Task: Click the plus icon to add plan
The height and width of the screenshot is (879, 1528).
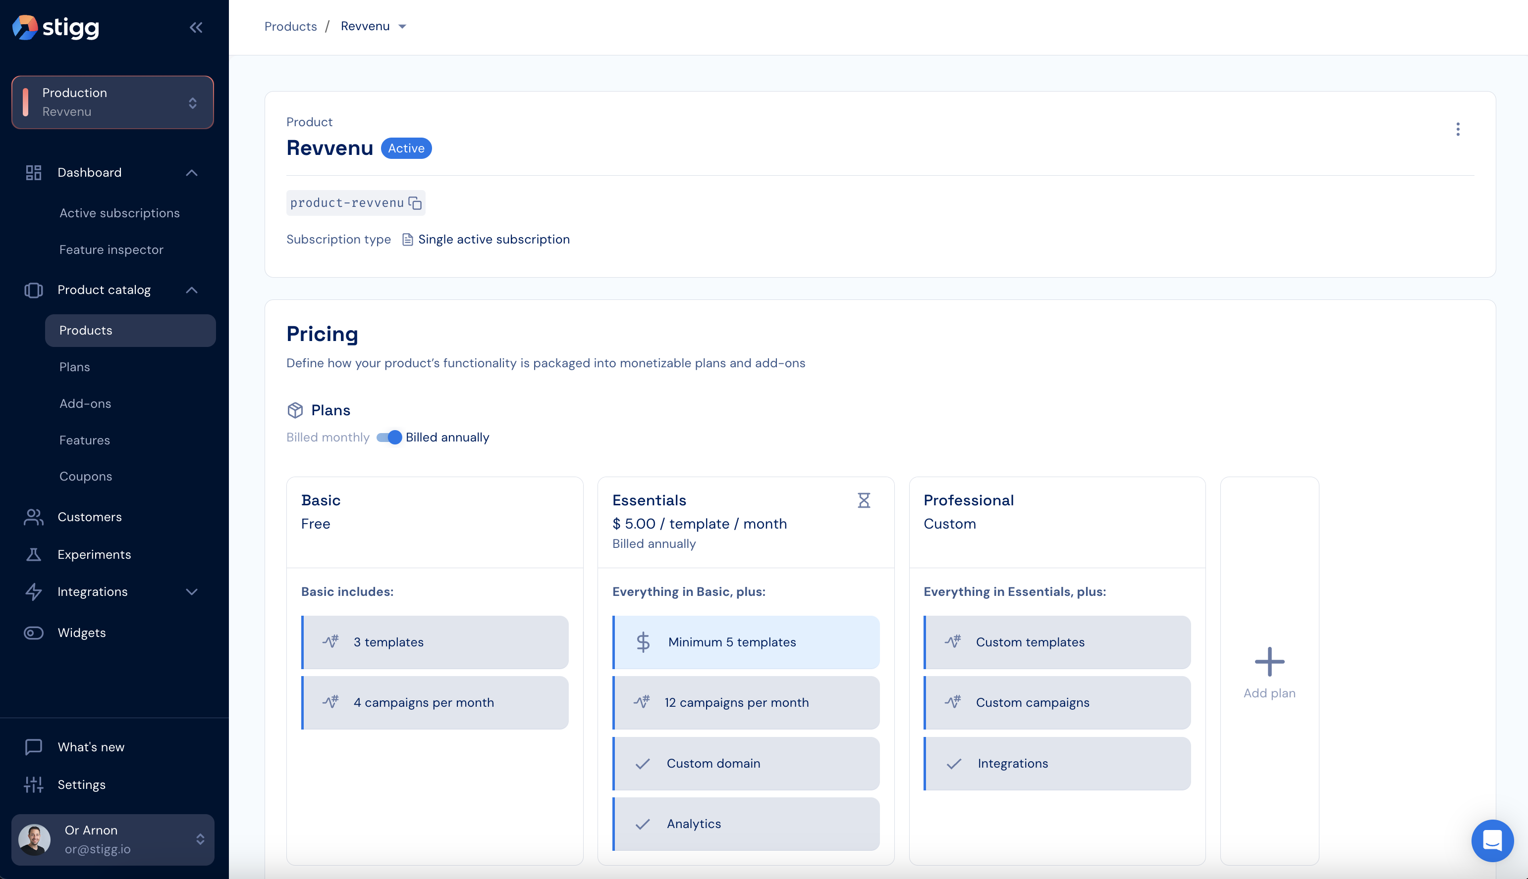Action: [x=1269, y=662]
